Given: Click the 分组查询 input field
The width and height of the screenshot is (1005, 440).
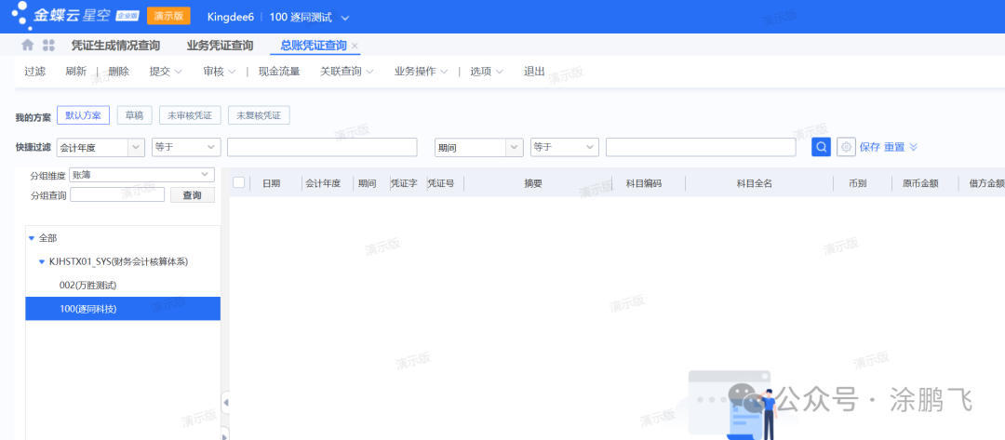Looking at the screenshot, I should 117,195.
